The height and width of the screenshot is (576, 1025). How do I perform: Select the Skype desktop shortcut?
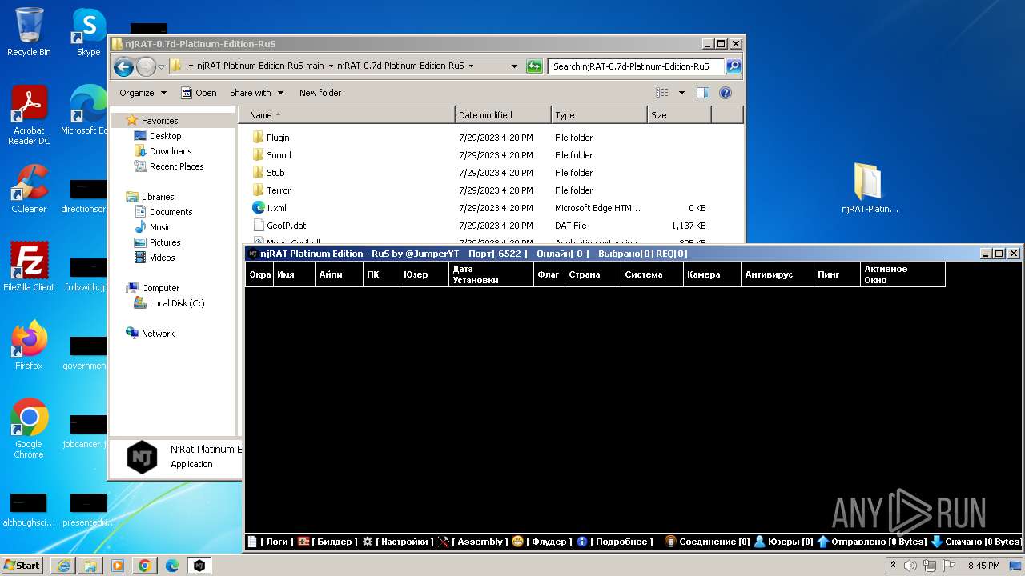coord(88,32)
